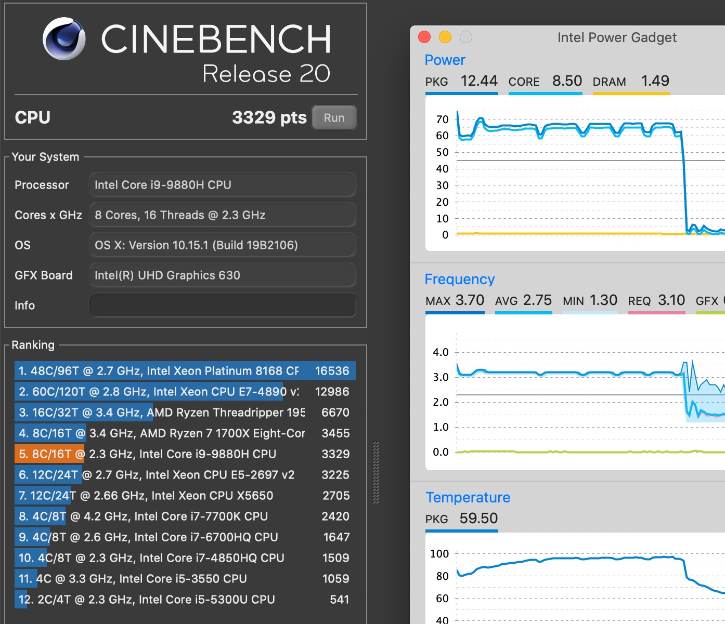Click the Temperature graph in Power Gadget
Image resolution: width=725 pixels, height=624 pixels.
pyautogui.click(x=575, y=578)
